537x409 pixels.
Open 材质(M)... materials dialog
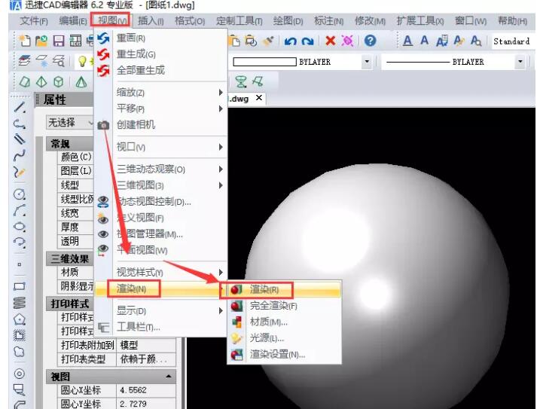(284, 322)
